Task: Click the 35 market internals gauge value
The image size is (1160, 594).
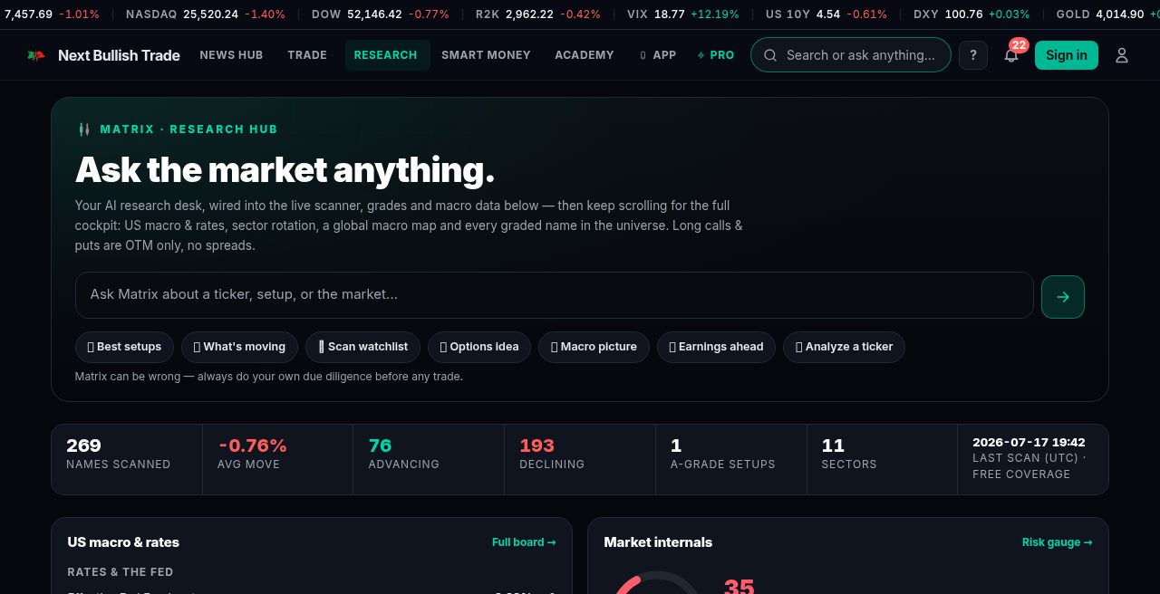Action: pos(739,586)
